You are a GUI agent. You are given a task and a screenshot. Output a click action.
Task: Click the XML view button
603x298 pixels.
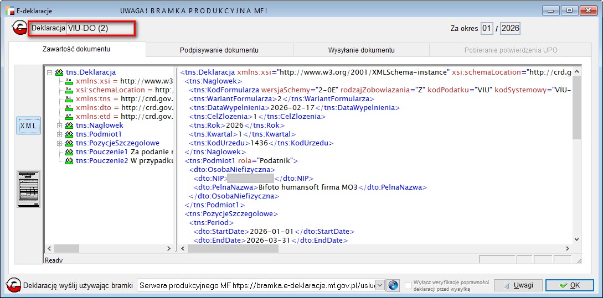pos(28,126)
